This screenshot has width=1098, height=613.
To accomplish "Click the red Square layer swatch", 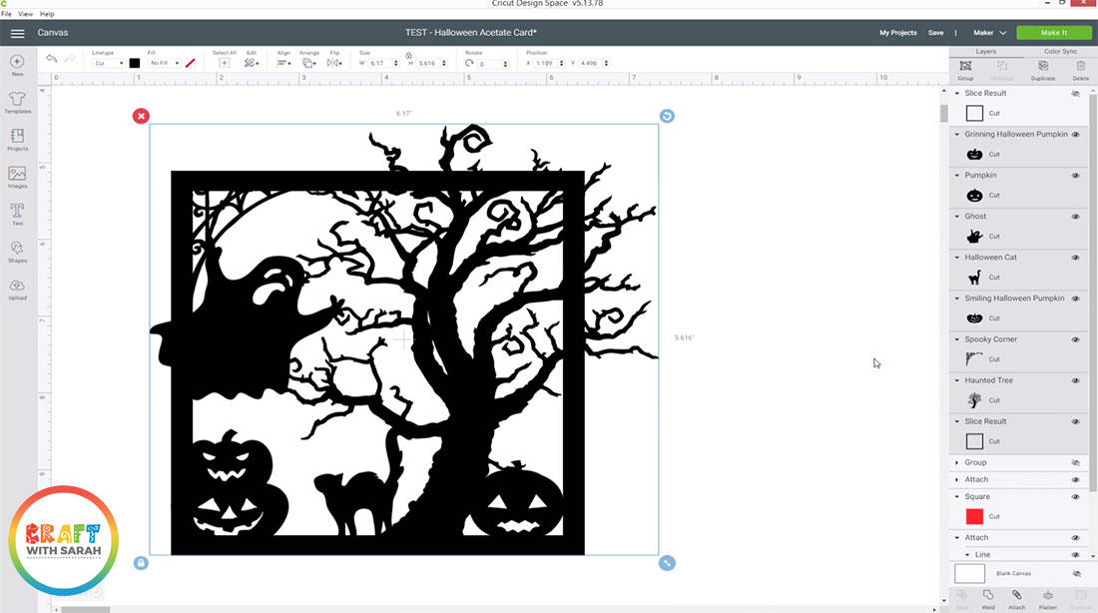I will tap(974, 516).
